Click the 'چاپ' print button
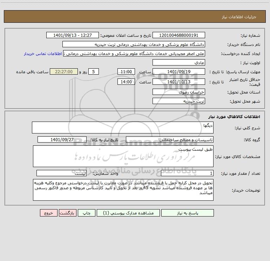 click(x=87, y=213)
